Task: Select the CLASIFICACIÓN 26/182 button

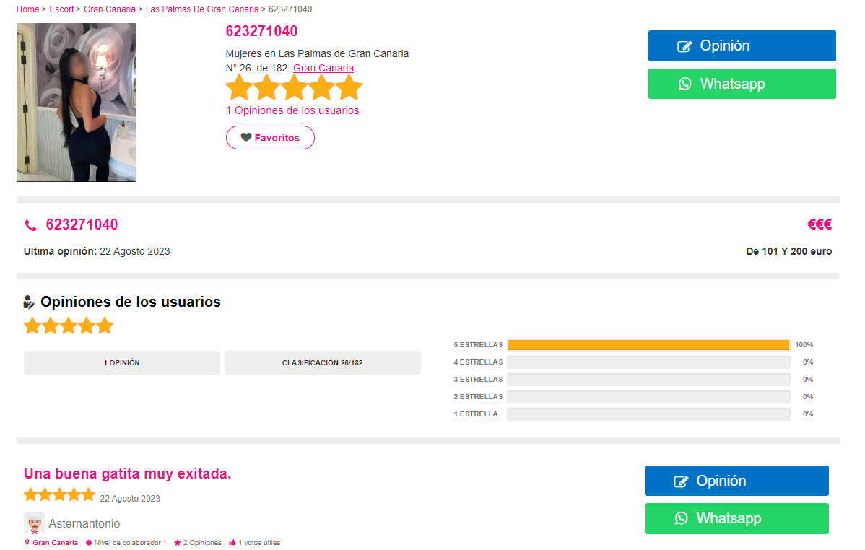Action: coord(323,363)
